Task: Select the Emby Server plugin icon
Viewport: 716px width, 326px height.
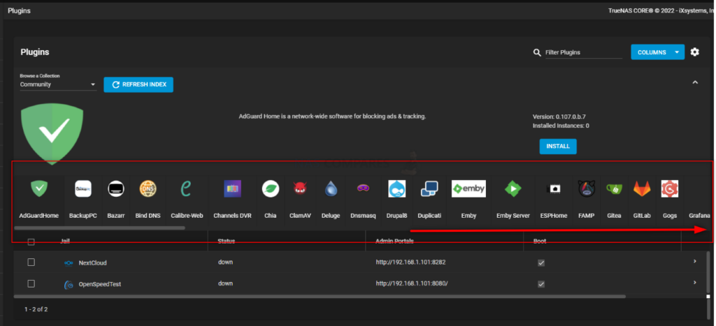Action: pyautogui.click(x=513, y=188)
